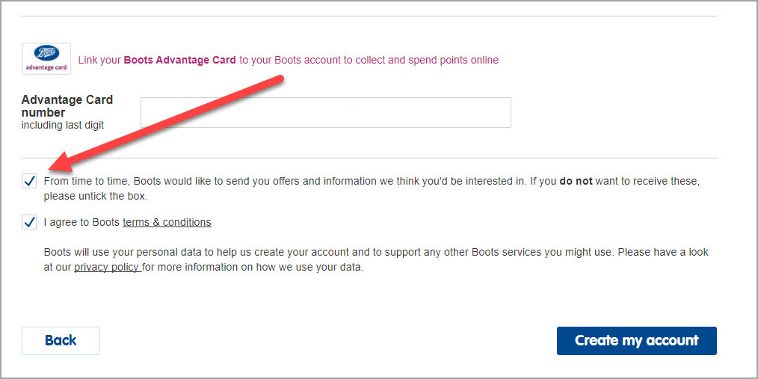Untick the Boots offers and information checkbox
The height and width of the screenshot is (379, 758).
(29, 182)
